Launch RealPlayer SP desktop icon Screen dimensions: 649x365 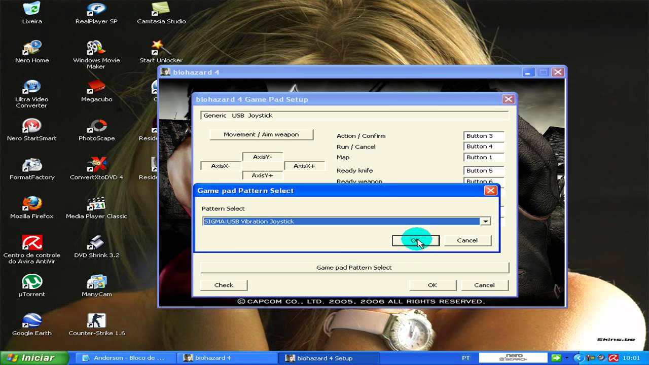(x=96, y=13)
